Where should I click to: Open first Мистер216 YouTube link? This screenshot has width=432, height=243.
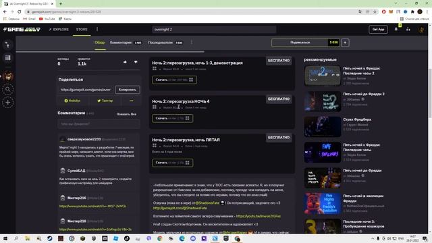[x=92, y=206]
